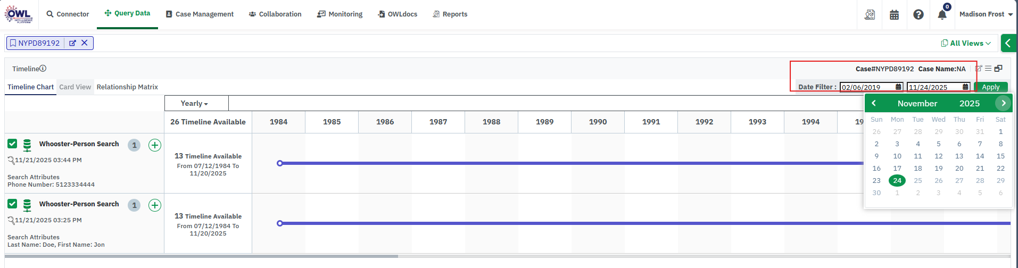Select November 17 in the calendar
1018x268 pixels.
coord(897,169)
